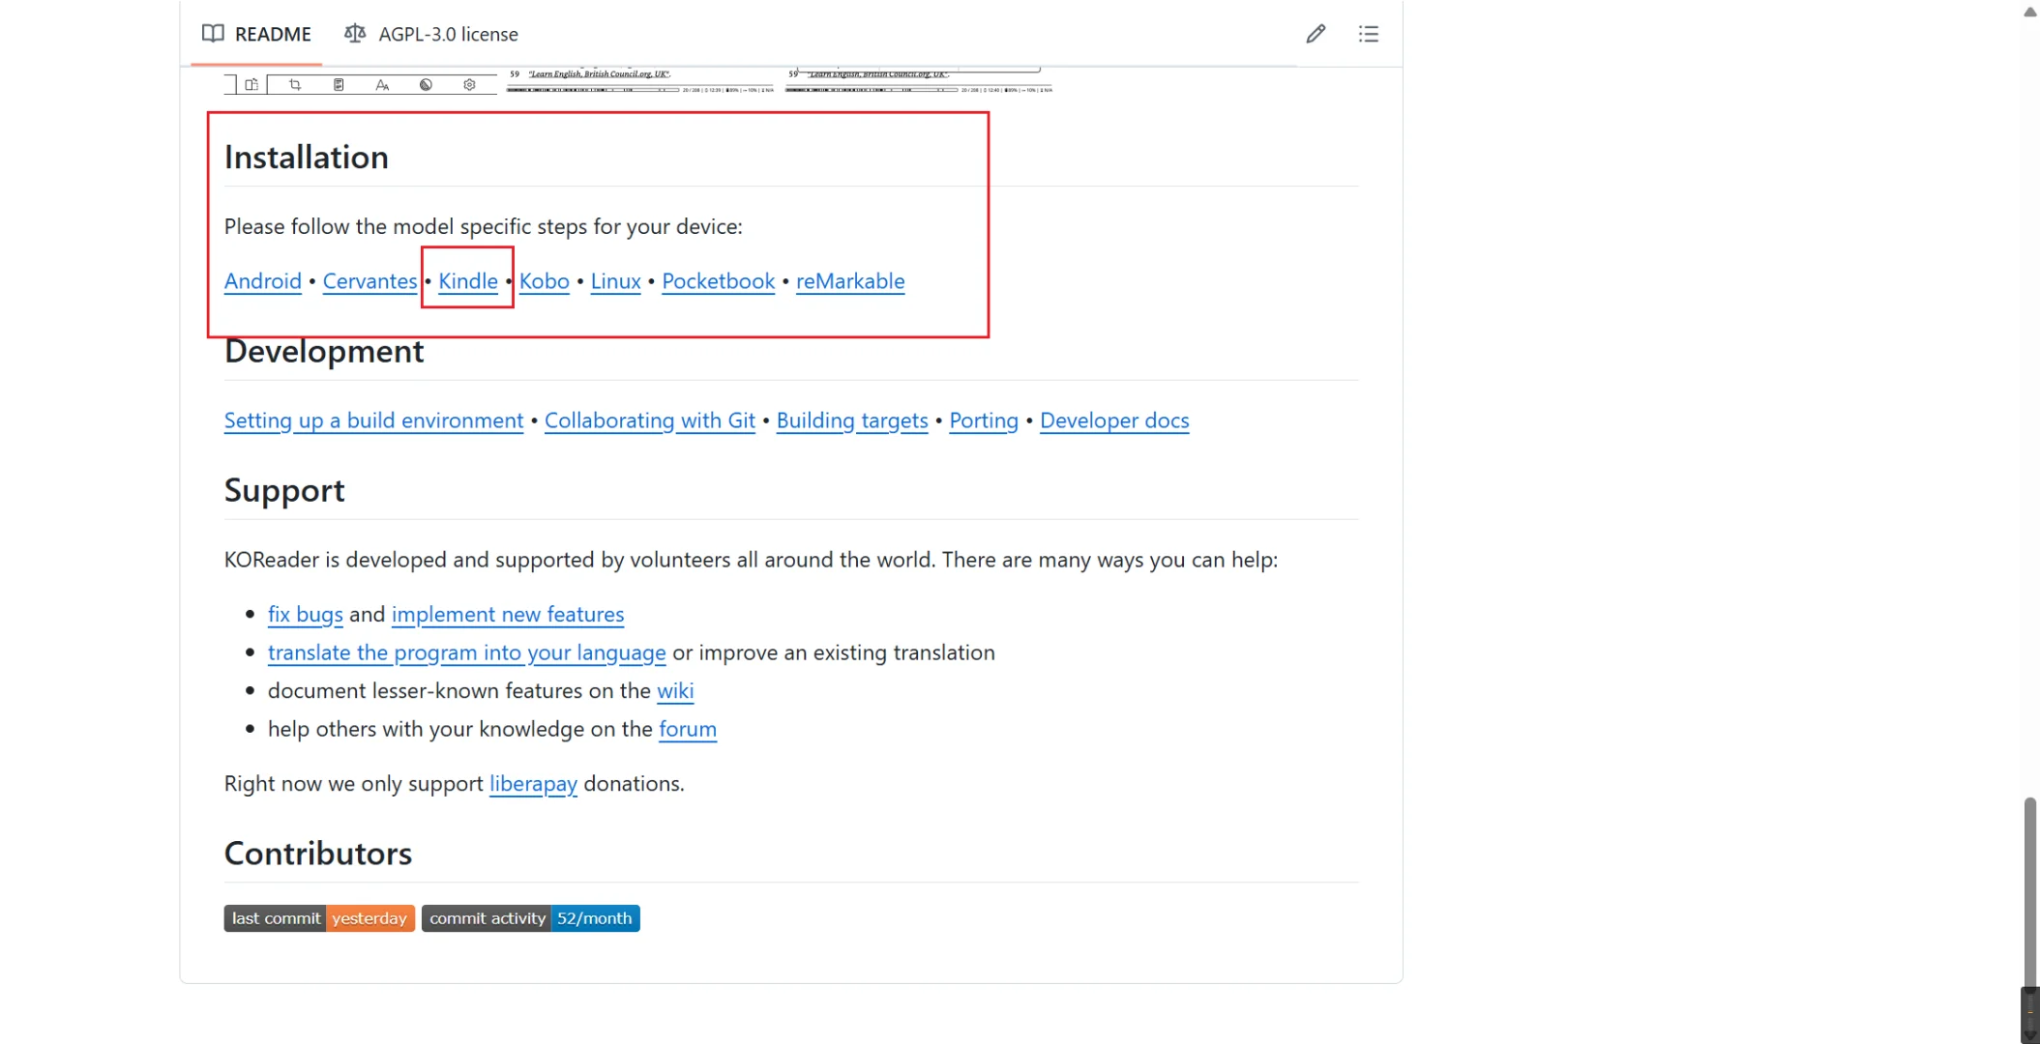
Task: Open the wiki link
Action: [675, 691]
